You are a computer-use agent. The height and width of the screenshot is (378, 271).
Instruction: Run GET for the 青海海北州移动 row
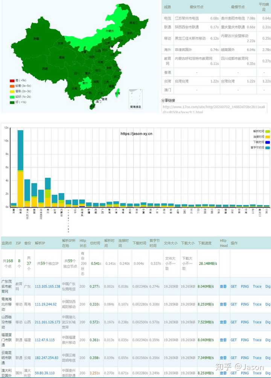click(234, 305)
